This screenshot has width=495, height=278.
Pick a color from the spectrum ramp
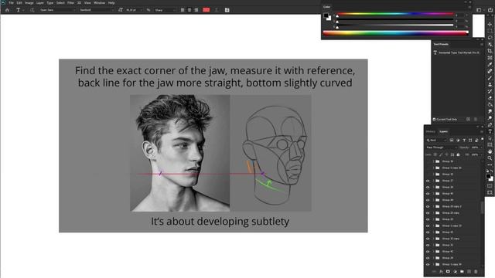pos(395,32)
